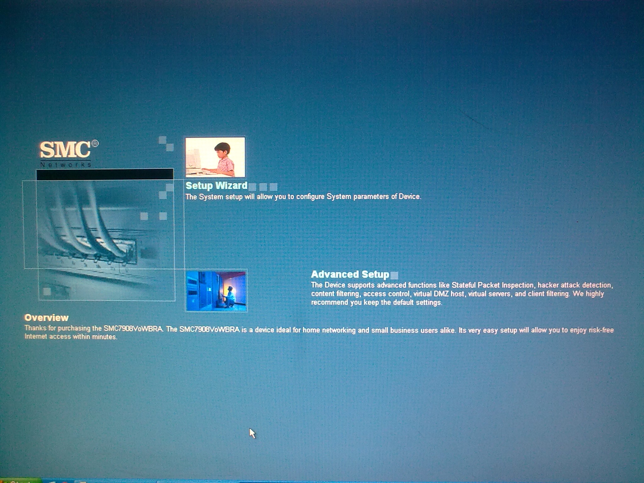Click the Advanced Setup description paragraph
This screenshot has height=483, width=644.
click(x=462, y=294)
